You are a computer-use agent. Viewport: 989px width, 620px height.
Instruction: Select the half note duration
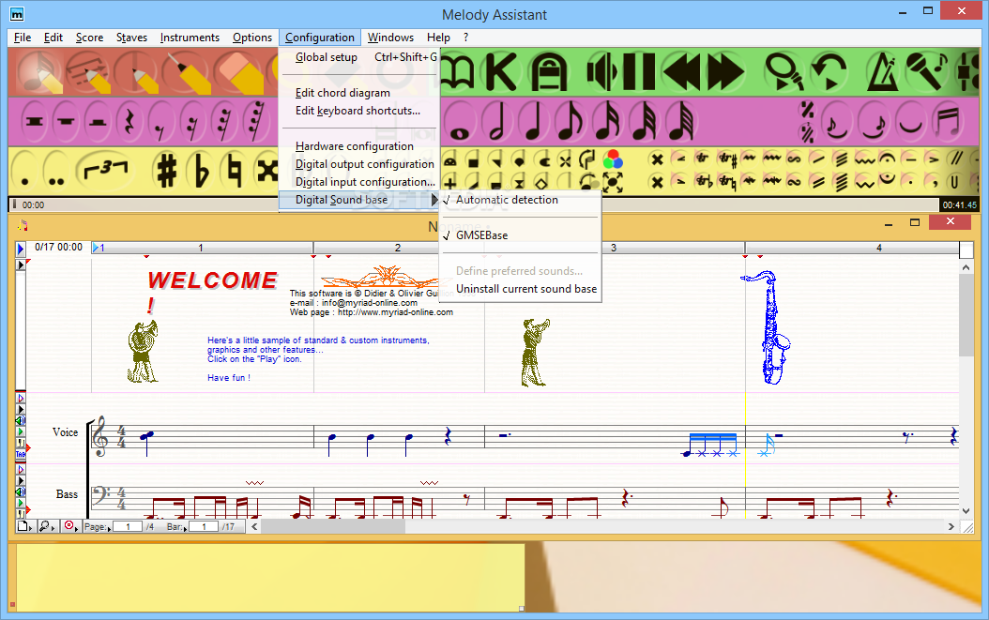click(x=497, y=121)
